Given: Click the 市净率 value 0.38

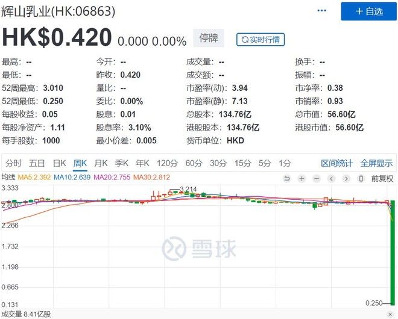Looking at the screenshot, I should pos(335,88).
